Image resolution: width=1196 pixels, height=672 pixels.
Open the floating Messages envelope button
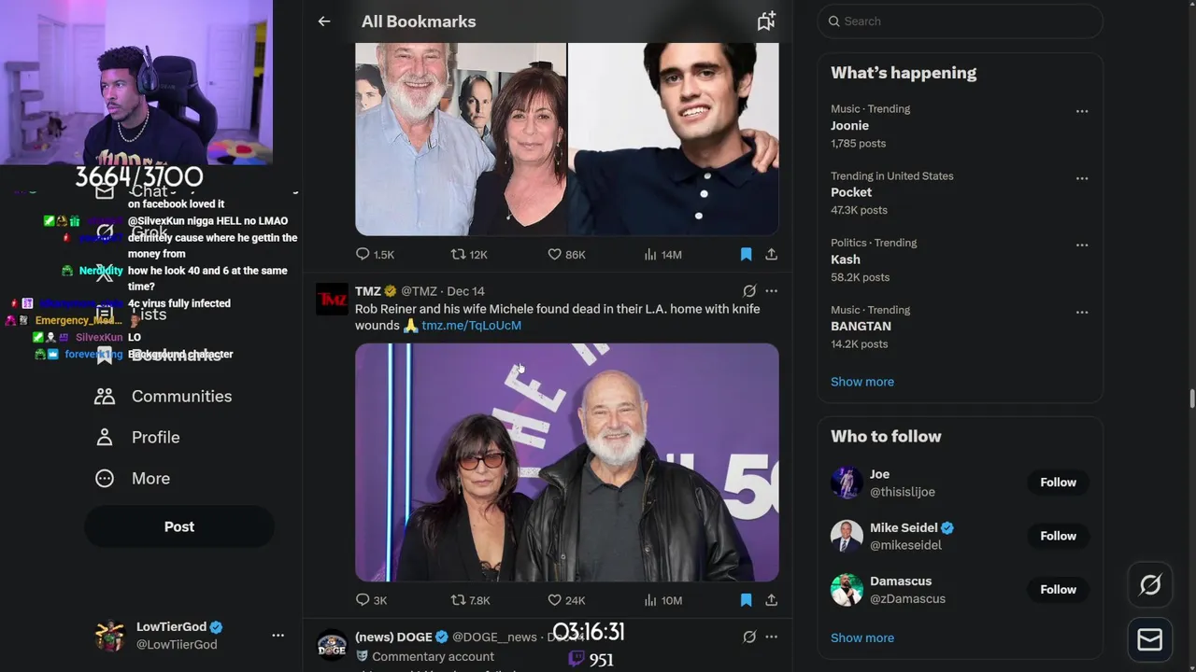coord(1150,640)
